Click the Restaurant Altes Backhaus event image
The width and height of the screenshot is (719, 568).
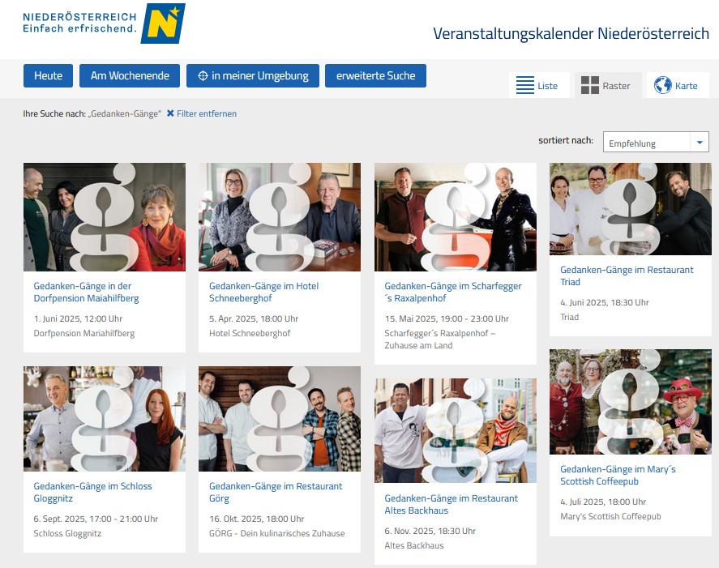pyautogui.click(x=456, y=430)
